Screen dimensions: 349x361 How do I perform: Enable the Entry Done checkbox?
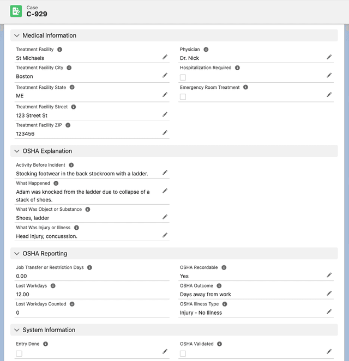pos(19,353)
